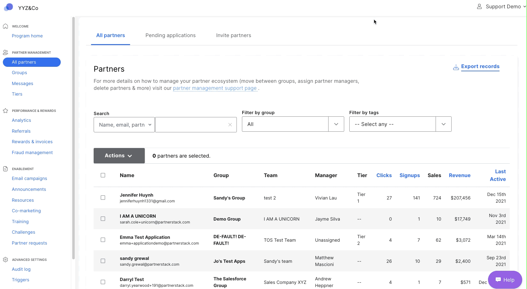Open Partner requests page

click(x=29, y=243)
